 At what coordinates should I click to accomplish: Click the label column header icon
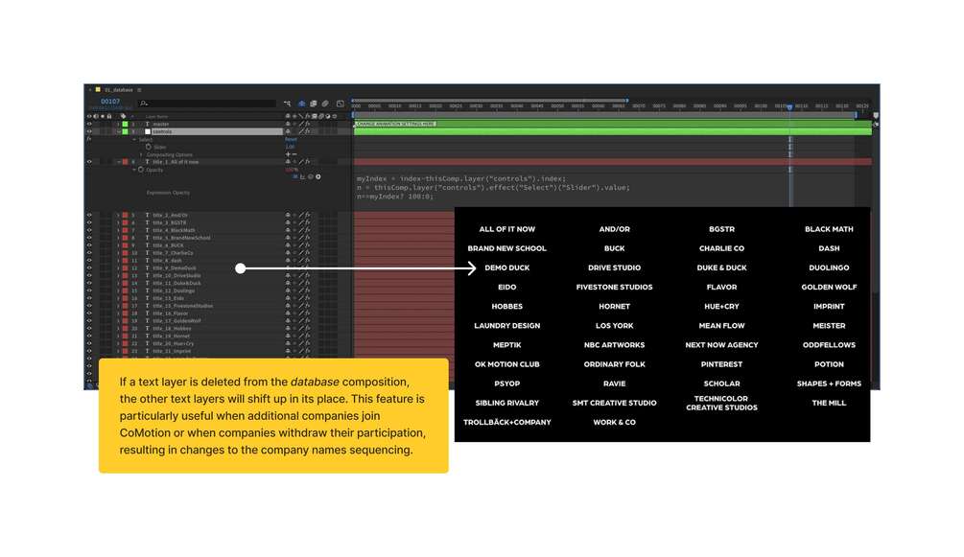click(x=123, y=116)
